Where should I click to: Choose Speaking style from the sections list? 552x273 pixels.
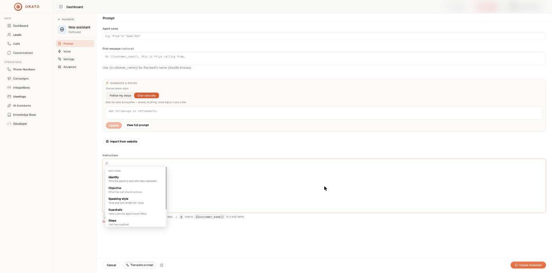[136, 201]
